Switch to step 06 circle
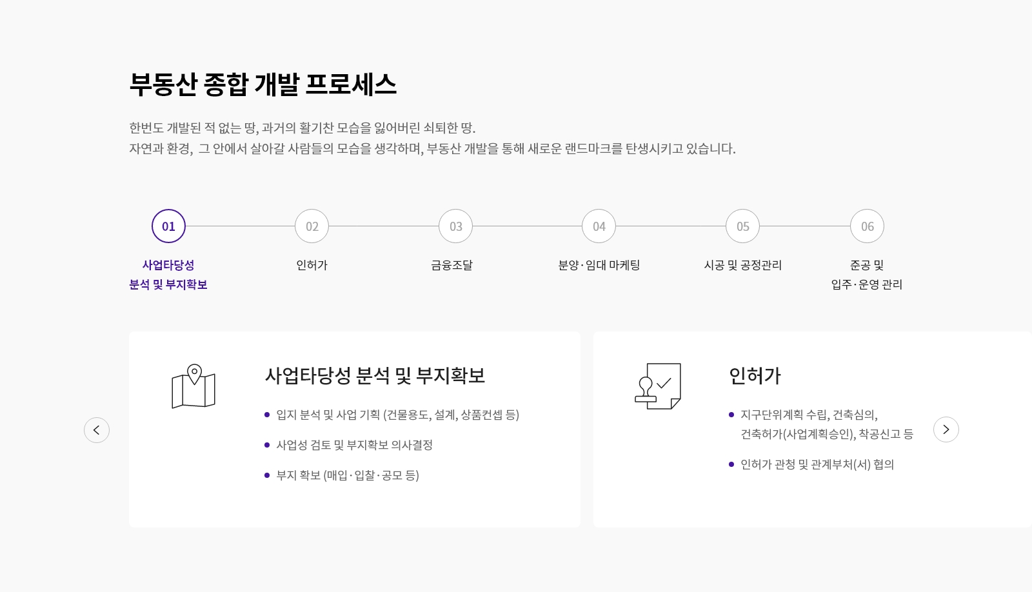The width and height of the screenshot is (1032, 592). click(868, 226)
